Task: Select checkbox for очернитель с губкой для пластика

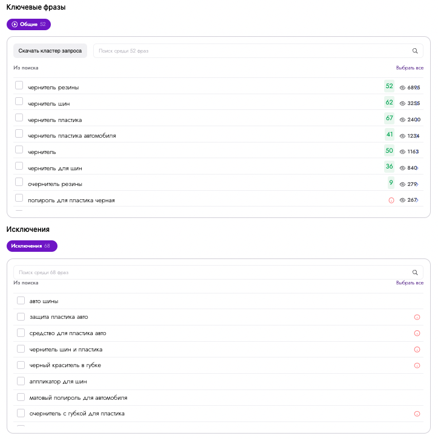Action: click(x=21, y=413)
